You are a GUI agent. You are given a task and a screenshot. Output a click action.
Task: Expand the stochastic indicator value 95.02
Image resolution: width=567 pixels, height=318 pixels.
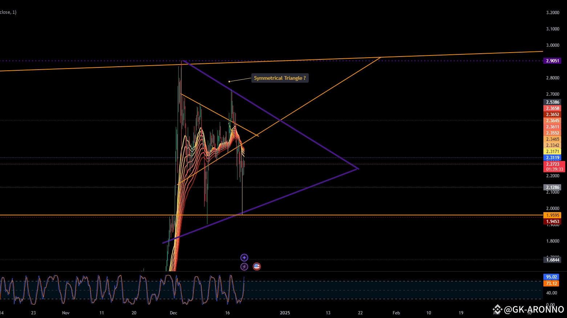pos(551,277)
